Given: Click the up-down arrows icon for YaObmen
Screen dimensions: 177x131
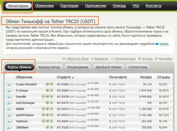Looking at the screenshot, I should pos(43,121).
